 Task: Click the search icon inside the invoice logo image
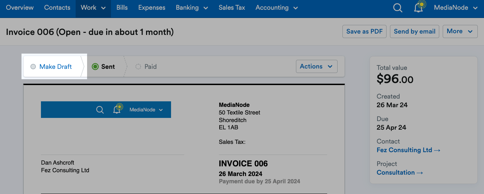click(100, 110)
